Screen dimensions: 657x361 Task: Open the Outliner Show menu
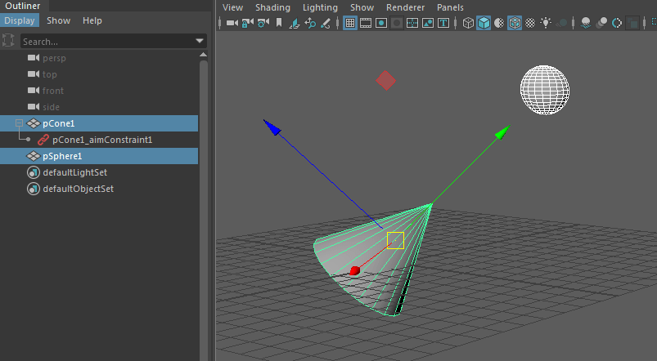click(58, 20)
